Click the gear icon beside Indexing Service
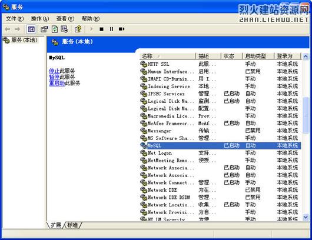312x240 pixels. click(144, 86)
